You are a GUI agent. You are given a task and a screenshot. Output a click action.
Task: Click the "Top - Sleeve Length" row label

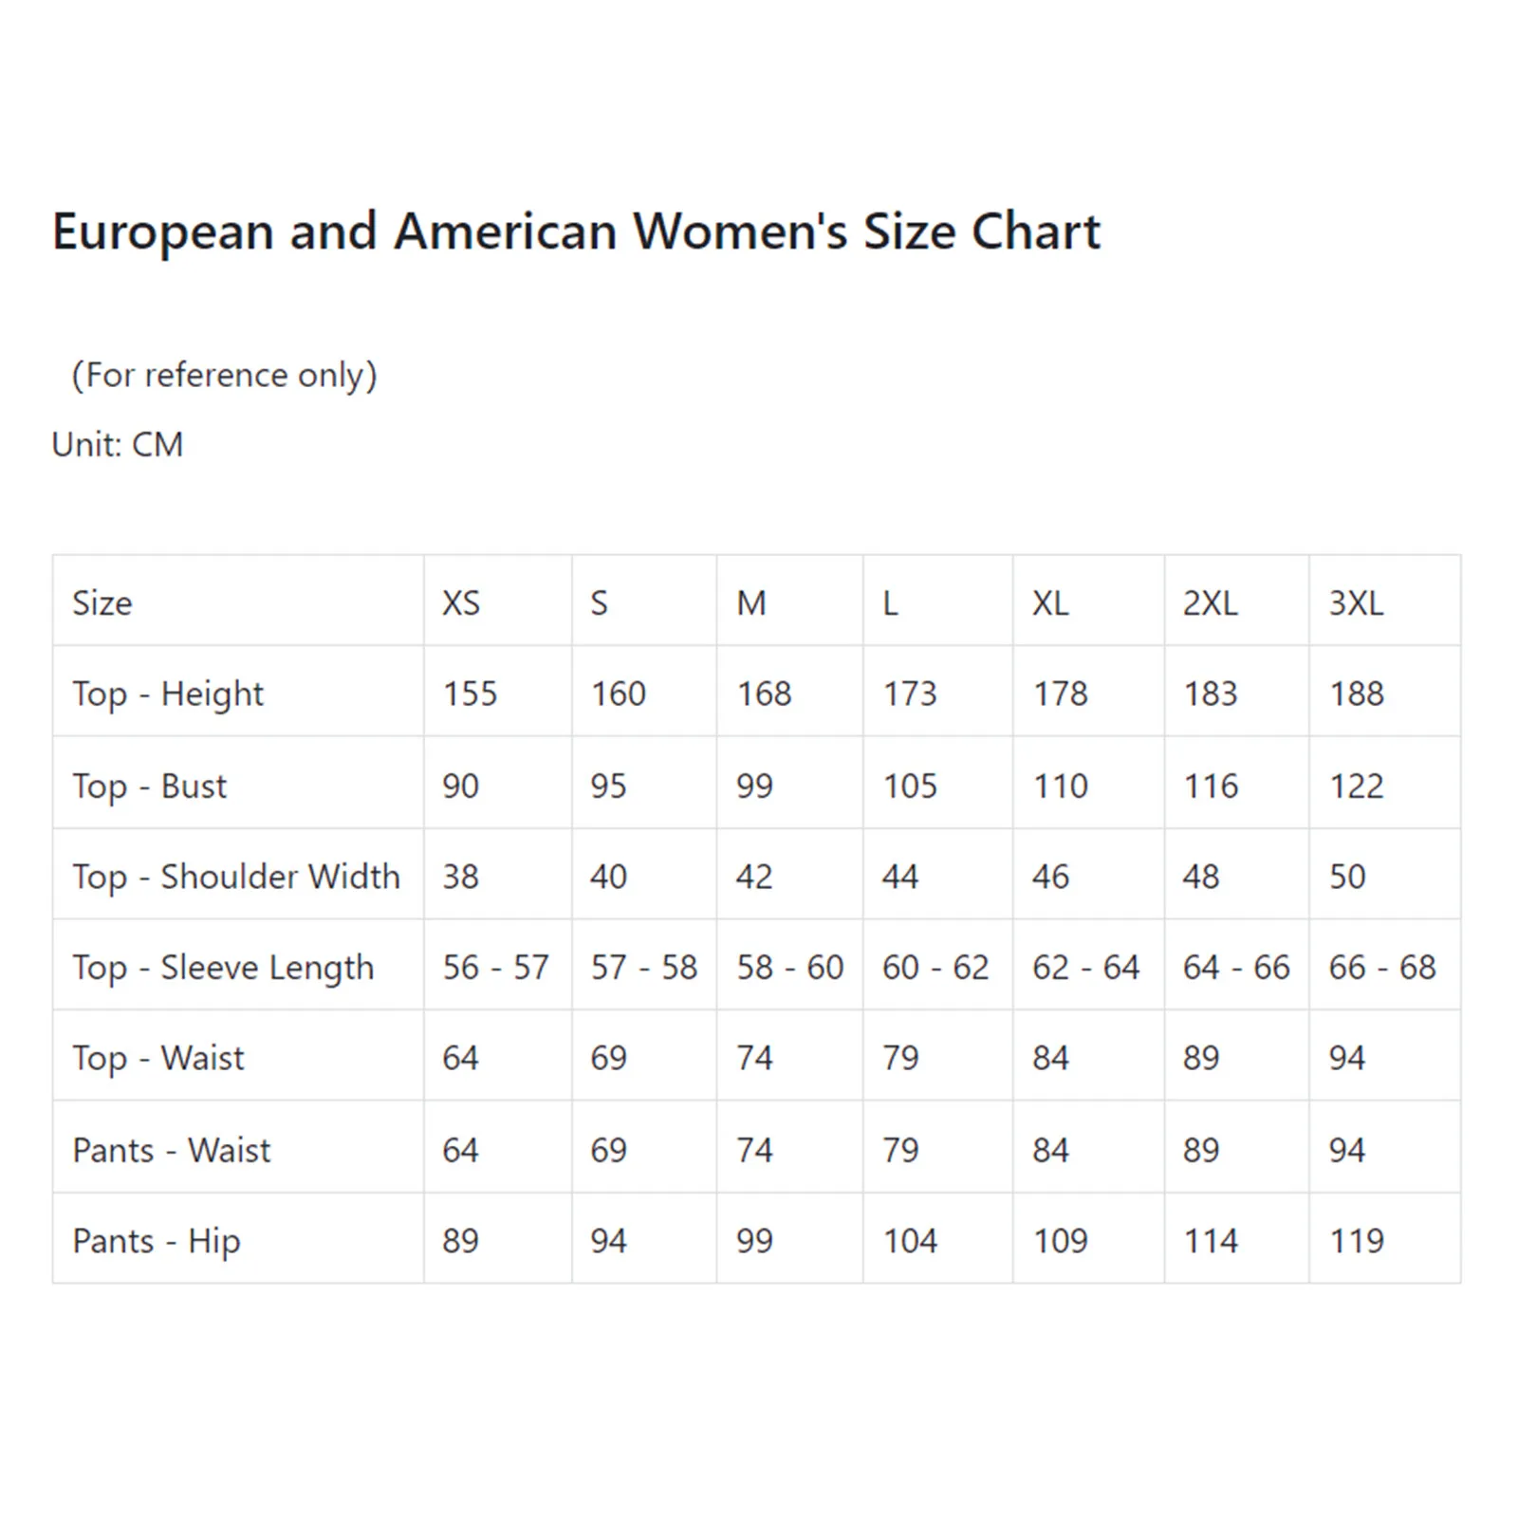[223, 969]
